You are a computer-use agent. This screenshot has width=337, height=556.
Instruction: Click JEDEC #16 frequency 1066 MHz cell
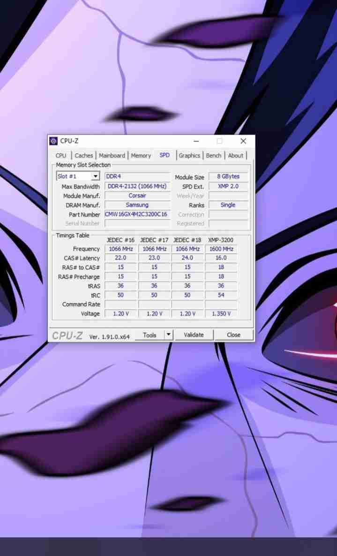tap(121, 249)
